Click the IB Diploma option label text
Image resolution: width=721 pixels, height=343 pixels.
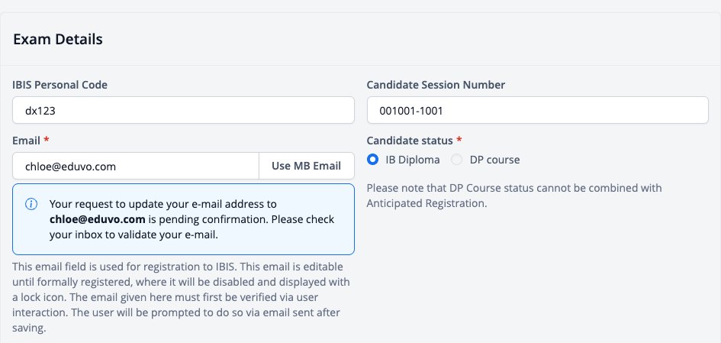pos(413,160)
